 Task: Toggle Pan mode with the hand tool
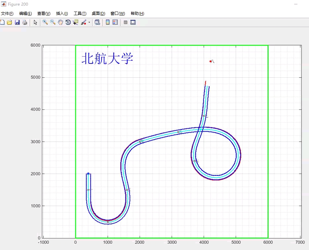60,22
